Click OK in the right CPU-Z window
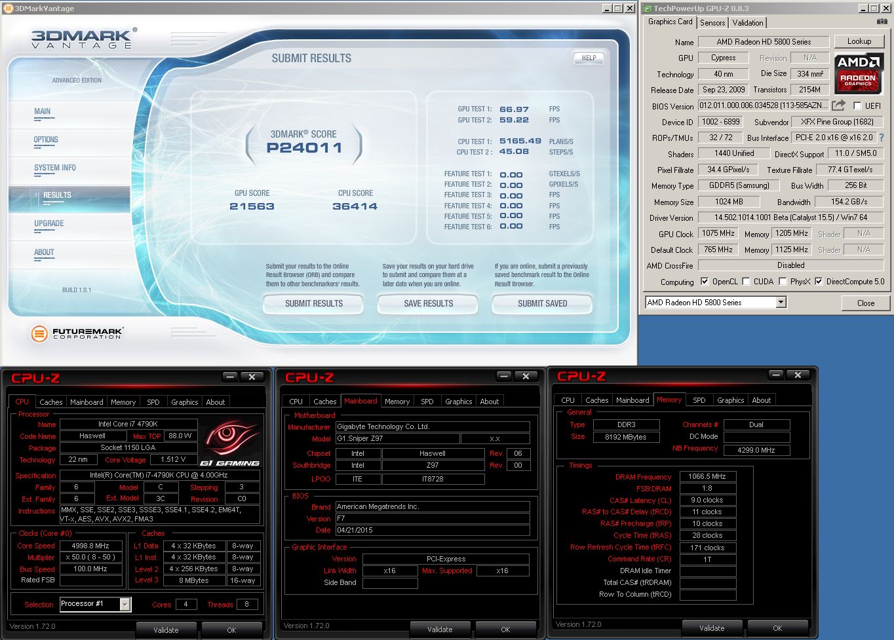 pos(777,628)
